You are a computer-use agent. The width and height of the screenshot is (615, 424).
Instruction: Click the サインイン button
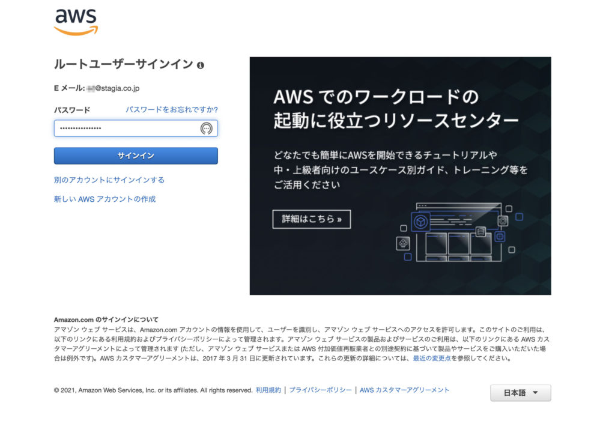point(136,156)
